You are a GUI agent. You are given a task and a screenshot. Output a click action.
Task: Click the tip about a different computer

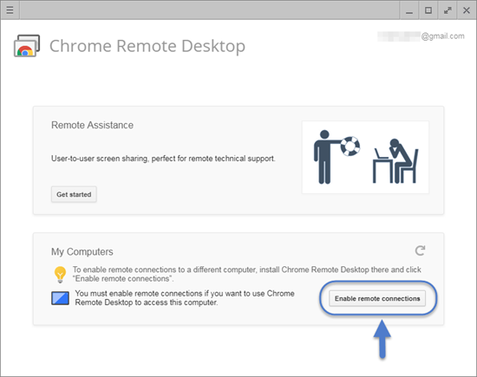(246, 274)
